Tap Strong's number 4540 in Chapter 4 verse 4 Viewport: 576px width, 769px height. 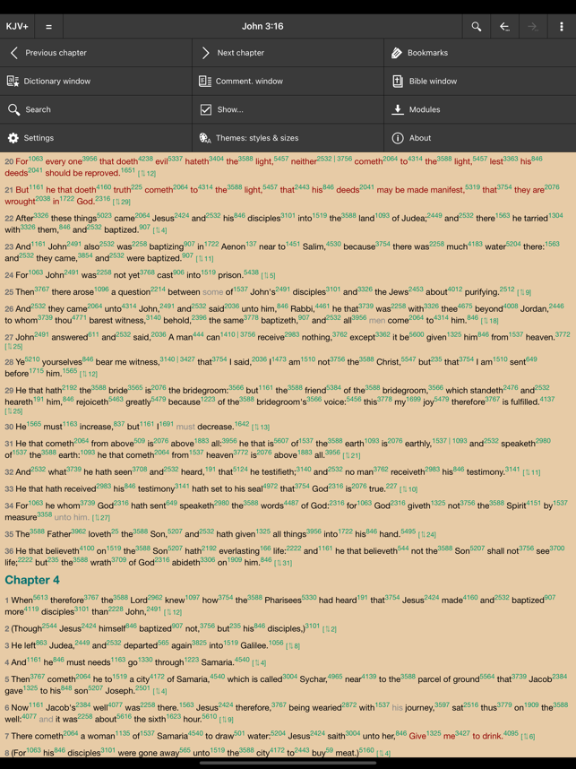pyautogui.click(x=242, y=660)
